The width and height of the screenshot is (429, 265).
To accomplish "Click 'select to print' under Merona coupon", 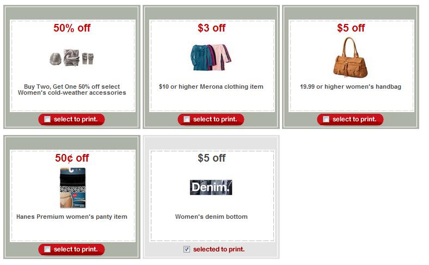I will pyautogui.click(x=215, y=119).
